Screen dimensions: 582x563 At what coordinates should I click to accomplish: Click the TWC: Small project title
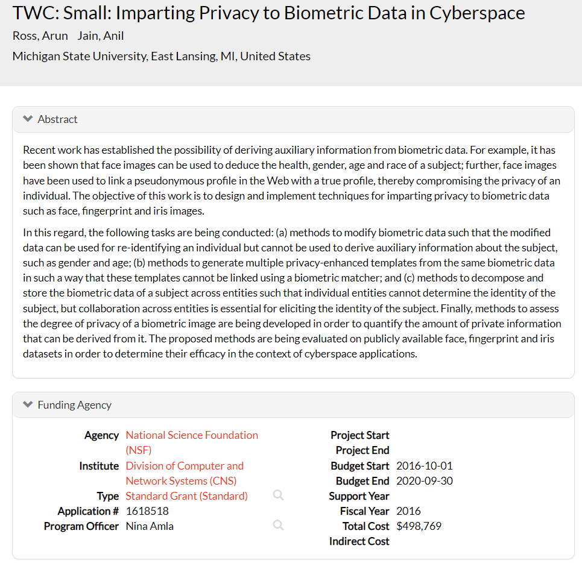point(268,13)
